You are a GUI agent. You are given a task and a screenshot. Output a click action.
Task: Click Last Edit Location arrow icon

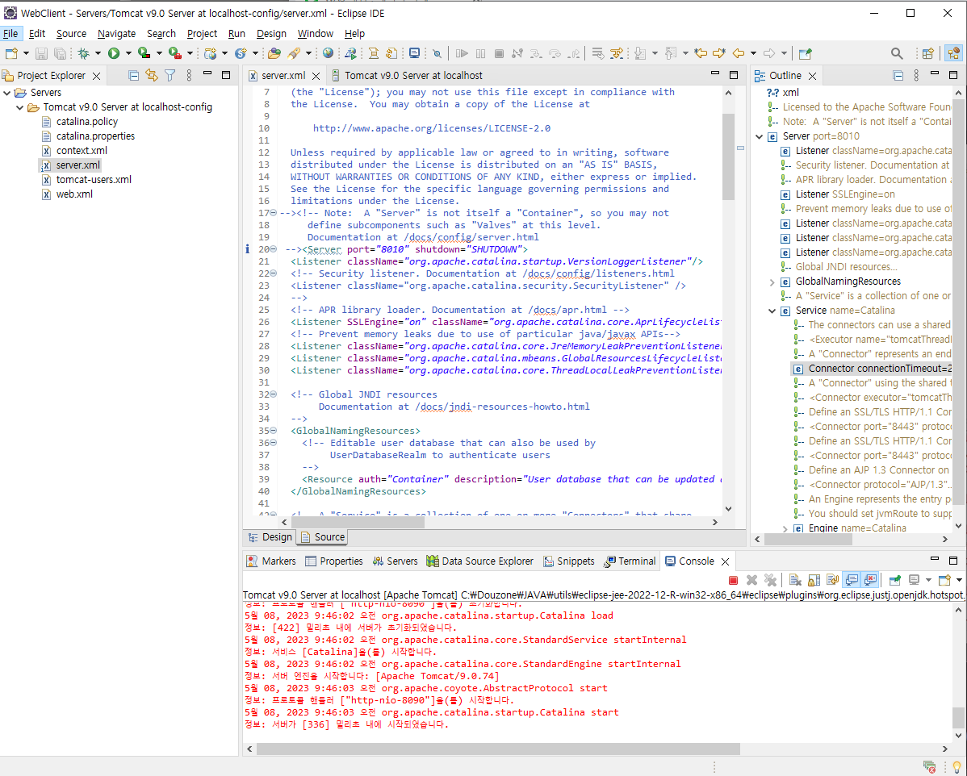700,53
